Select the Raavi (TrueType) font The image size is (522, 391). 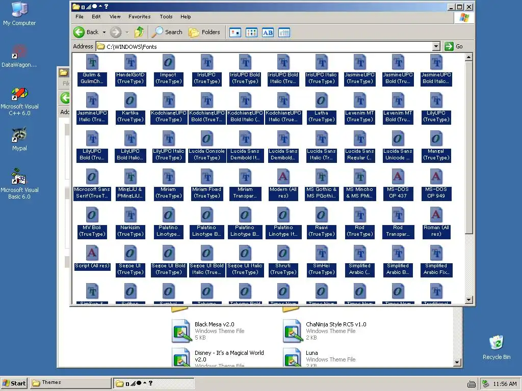pyautogui.click(x=321, y=223)
